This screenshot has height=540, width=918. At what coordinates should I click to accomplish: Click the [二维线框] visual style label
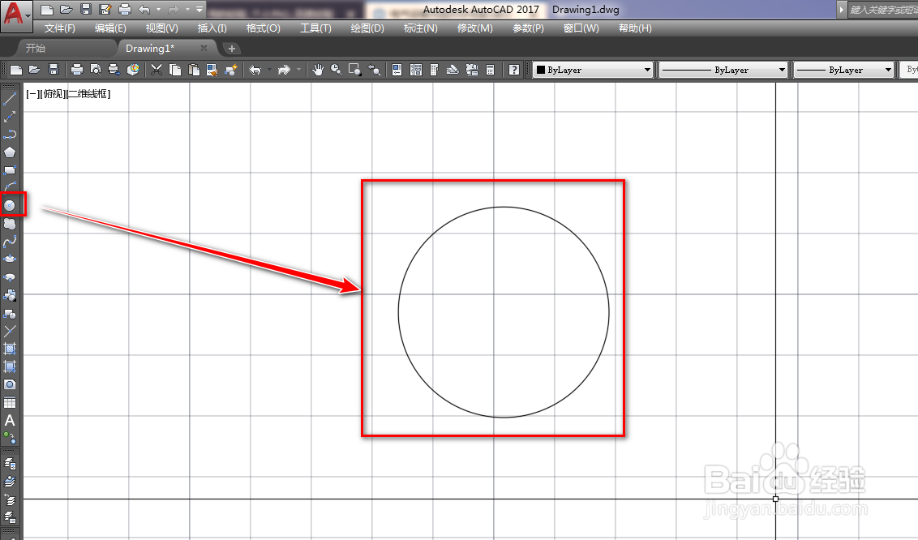[x=88, y=93]
